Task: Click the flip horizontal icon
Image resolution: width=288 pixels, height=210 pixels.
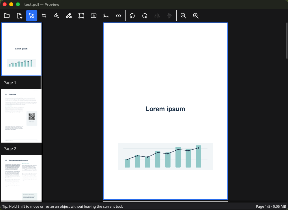Action: [x=157, y=16]
